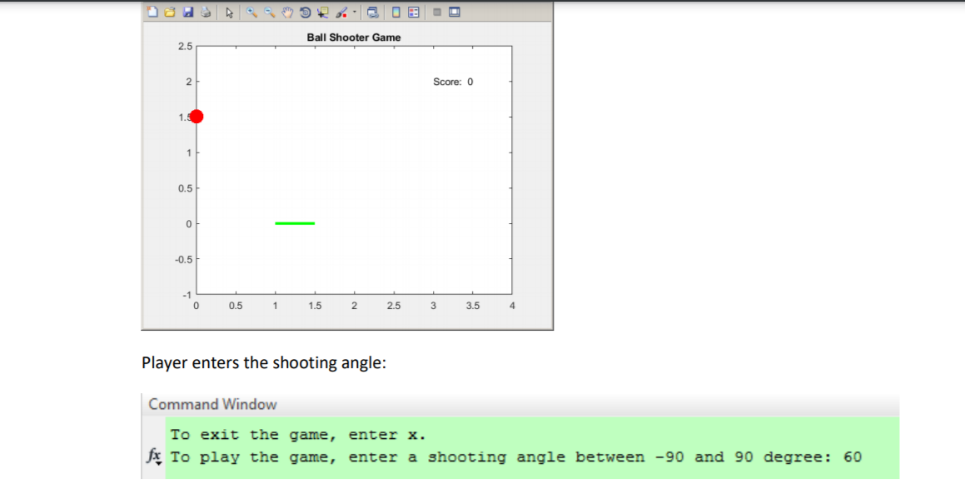The height and width of the screenshot is (494, 965).
Task: Open the Brush tool dropdown arrow
Action: (355, 11)
